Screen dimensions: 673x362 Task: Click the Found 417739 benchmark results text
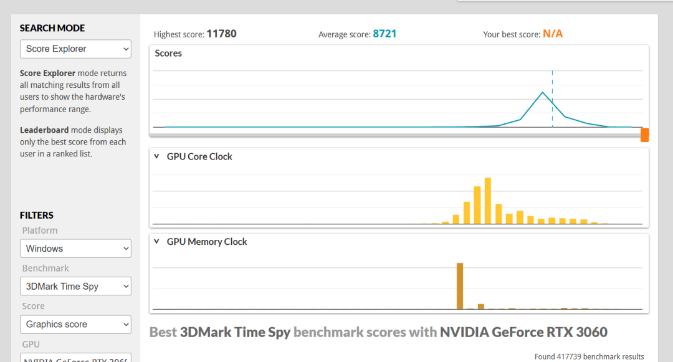tap(589, 356)
